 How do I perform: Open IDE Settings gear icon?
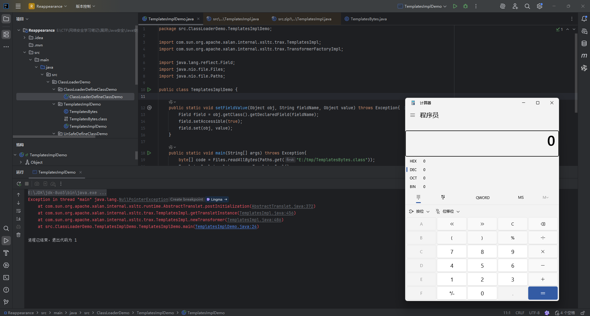point(540,6)
